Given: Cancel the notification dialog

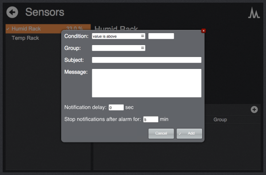Looking at the screenshot, I should point(161,133).
